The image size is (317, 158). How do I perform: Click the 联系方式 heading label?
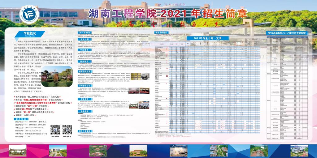(x=22, y=118)
